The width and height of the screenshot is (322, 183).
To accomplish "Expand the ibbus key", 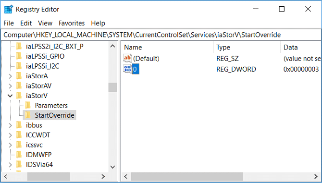I will (x=10, y=125).
